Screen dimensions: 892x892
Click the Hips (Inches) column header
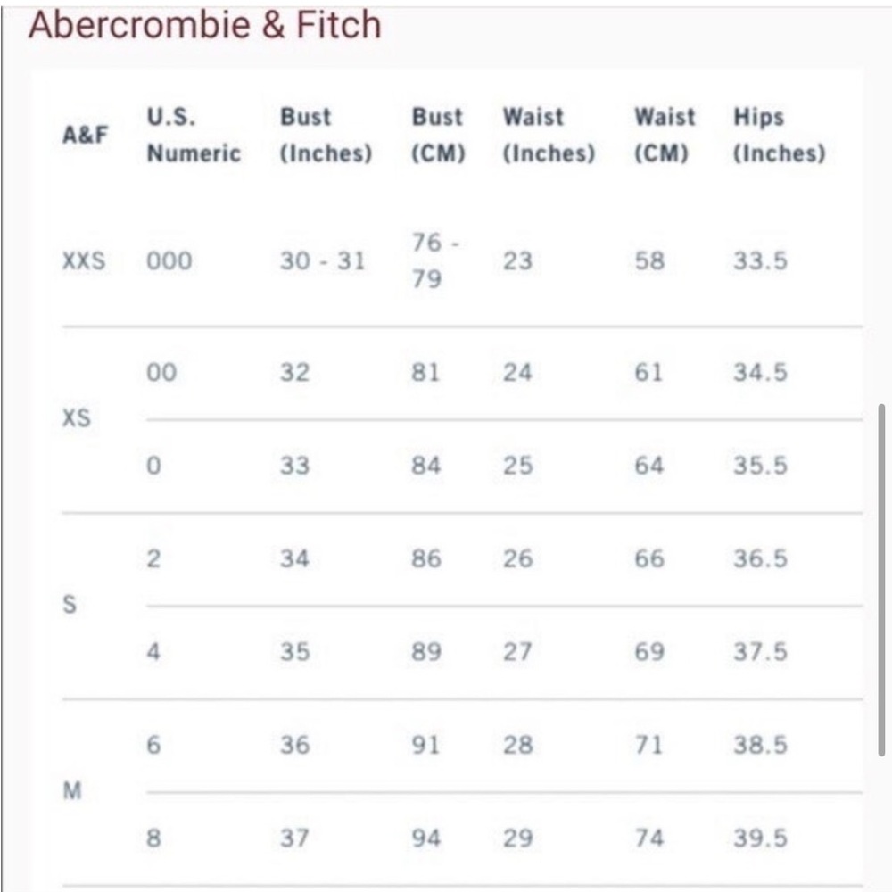[780, 135]
